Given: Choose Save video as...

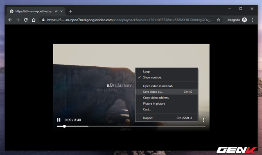Looking at the screenshot, I should tap(167, 92).
